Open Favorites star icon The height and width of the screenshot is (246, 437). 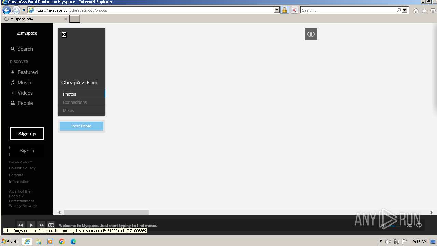click(x=424, y=11)
